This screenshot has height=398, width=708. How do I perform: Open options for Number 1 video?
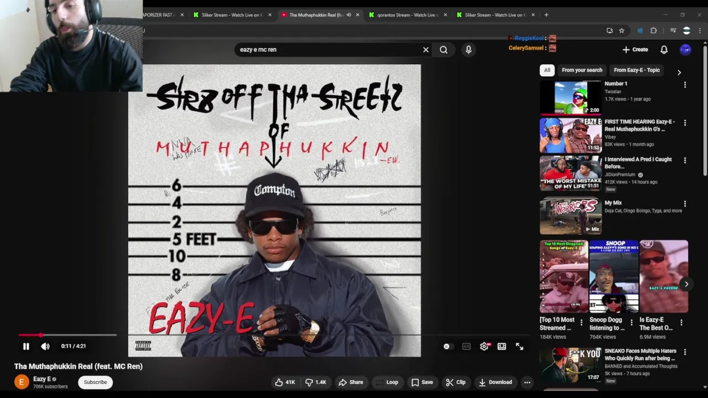685,85
